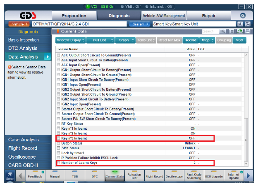Image resolution: width=258 pixels, height=187 pixels.
Task: Click the split panel icon in Current Data header
Action: click(x=248, y=31)
